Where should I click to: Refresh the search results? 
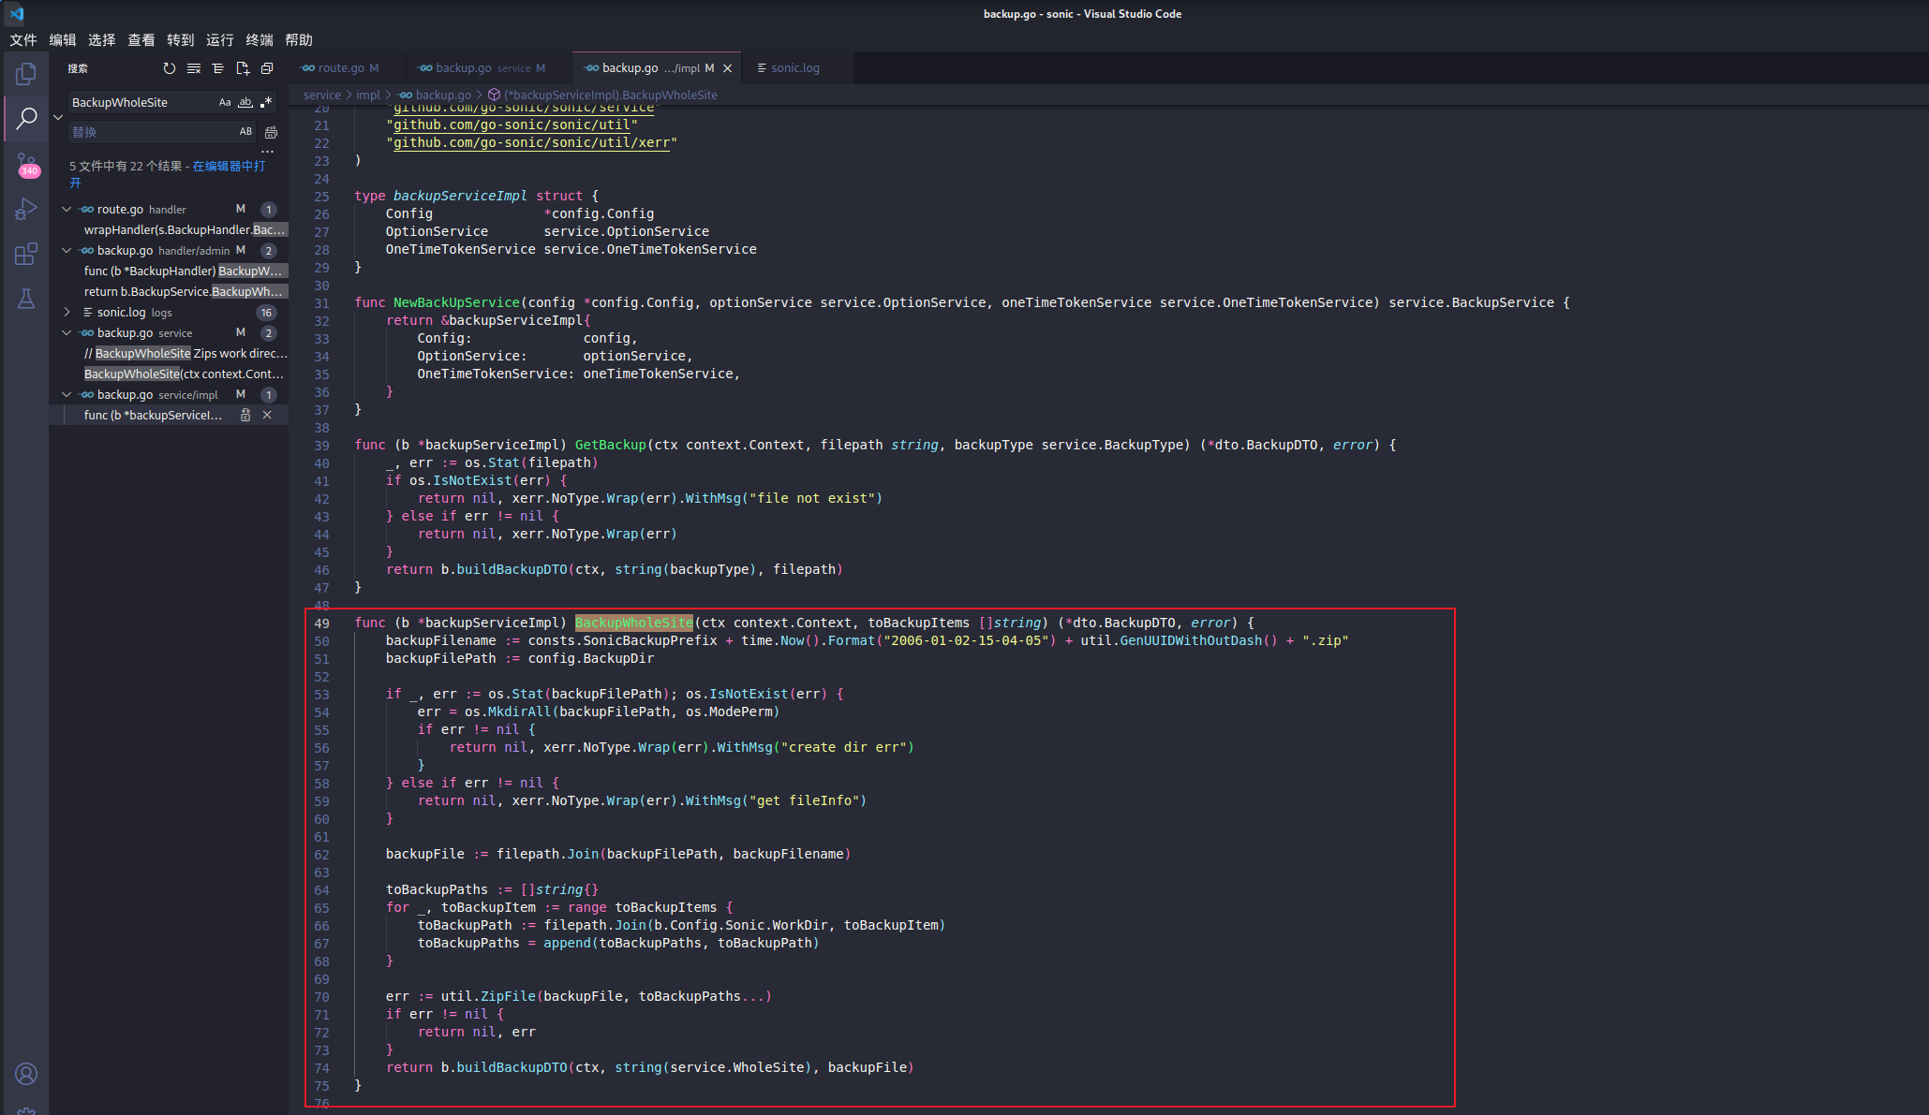[x=169, y=68]
